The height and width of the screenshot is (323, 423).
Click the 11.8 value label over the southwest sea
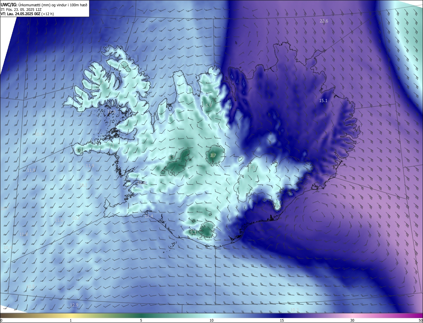coord(24,234)
